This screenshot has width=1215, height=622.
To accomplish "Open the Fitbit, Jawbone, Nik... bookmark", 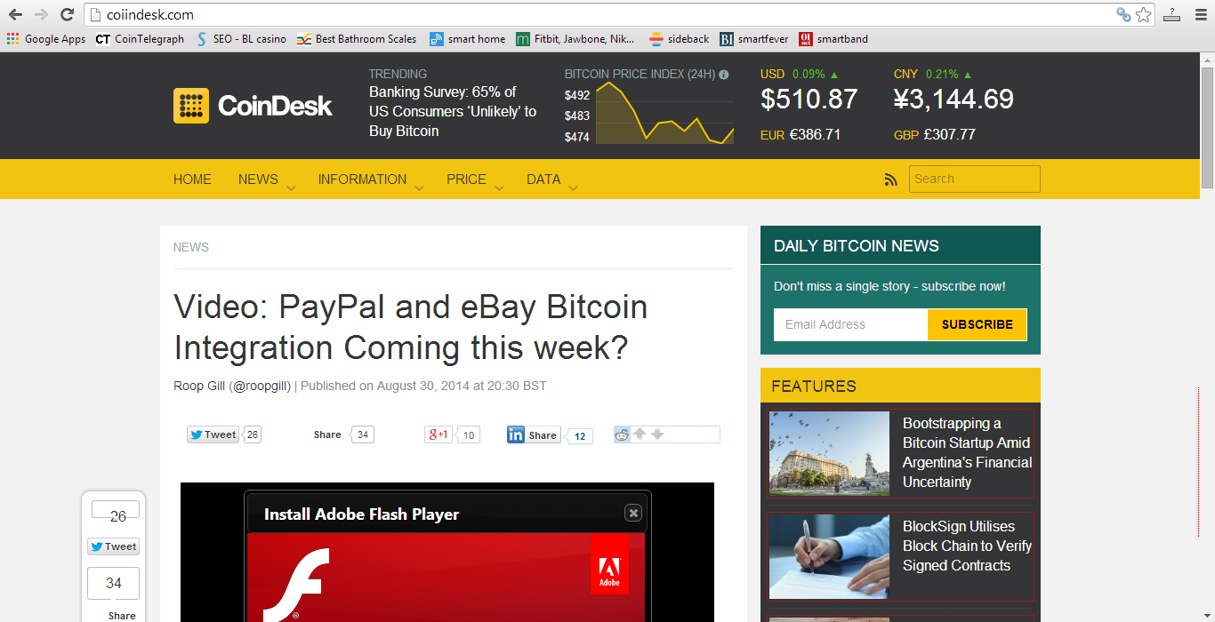I will (x=575, y=39).
